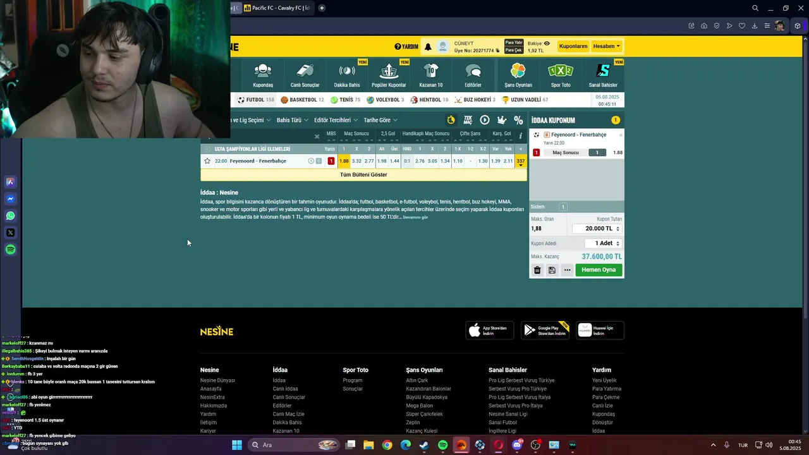
Task: Open Kuponlarım button
Action: (573, 46)
